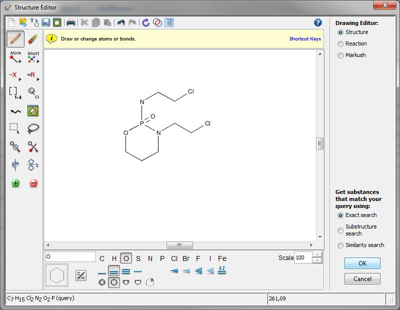
Task: Select the Structure drawing editor radio
Action: pos(340,32)
